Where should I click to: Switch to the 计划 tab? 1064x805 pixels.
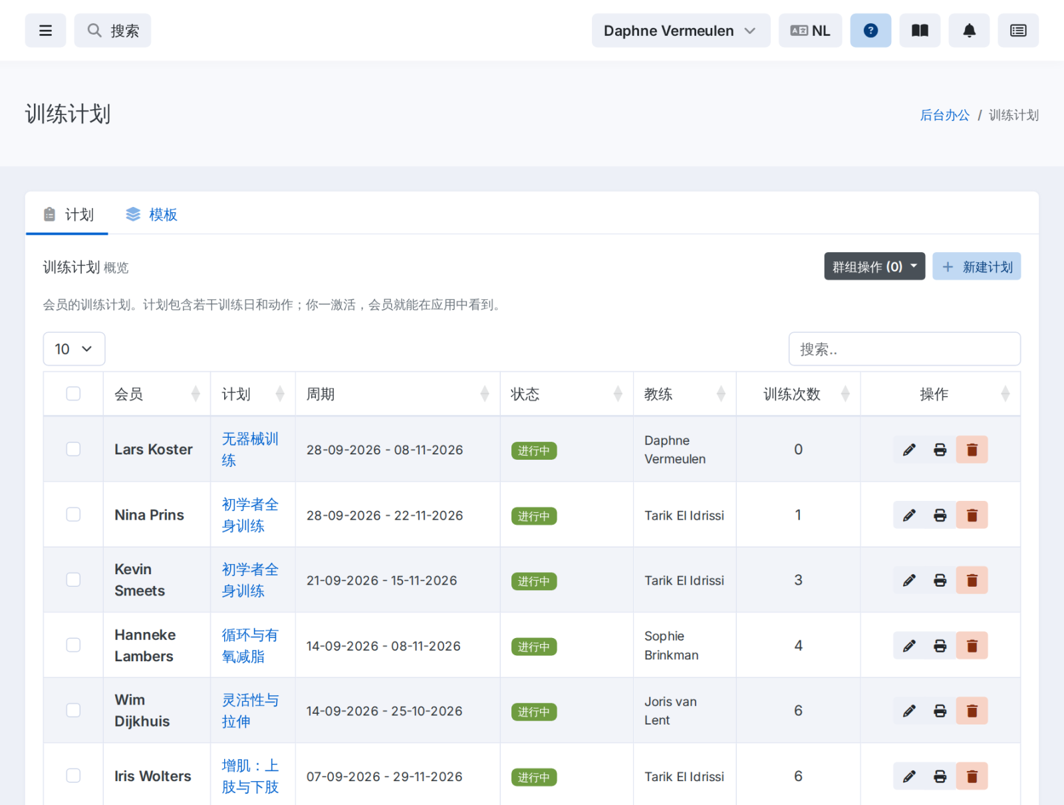pos(67,215)
